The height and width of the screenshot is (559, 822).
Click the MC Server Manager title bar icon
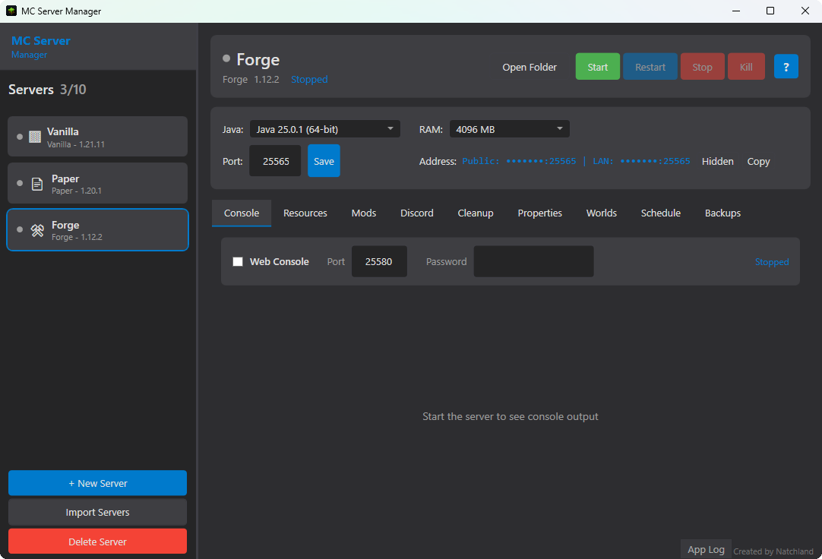11,11
